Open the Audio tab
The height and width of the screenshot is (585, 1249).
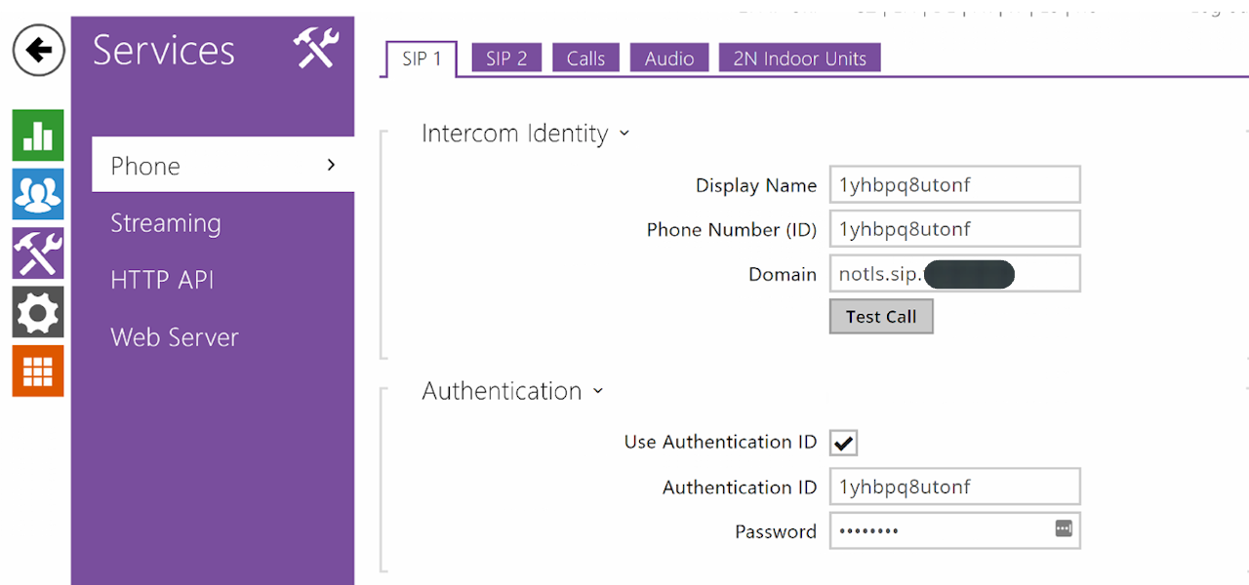(x=668, y=58)
